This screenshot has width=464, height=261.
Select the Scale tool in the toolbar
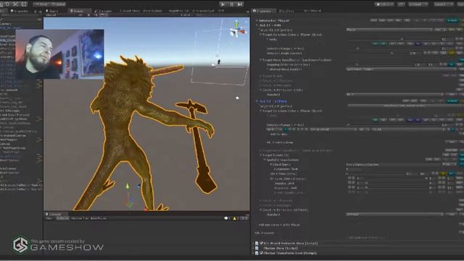16,4
